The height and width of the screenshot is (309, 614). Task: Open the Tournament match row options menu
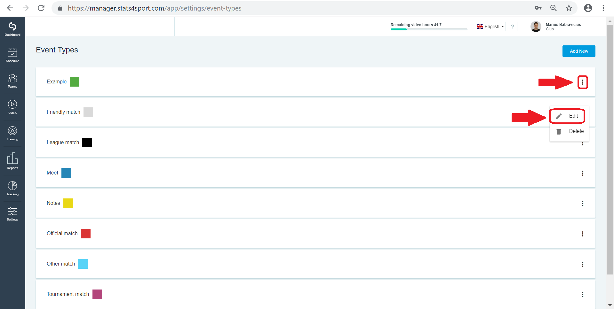[583, 295]
